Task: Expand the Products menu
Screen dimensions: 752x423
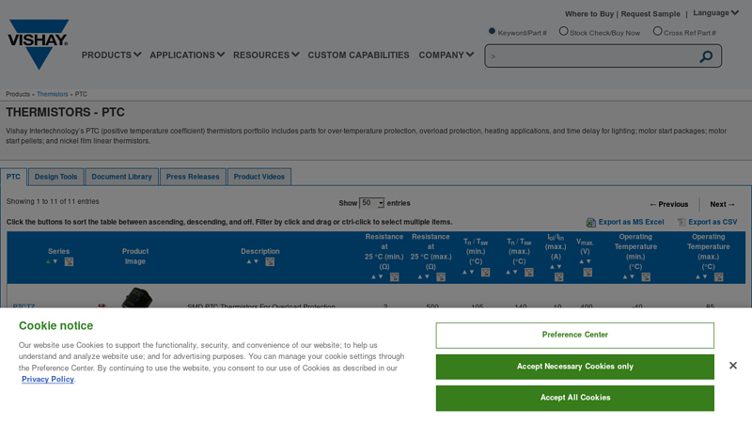Action: [111, 55]
